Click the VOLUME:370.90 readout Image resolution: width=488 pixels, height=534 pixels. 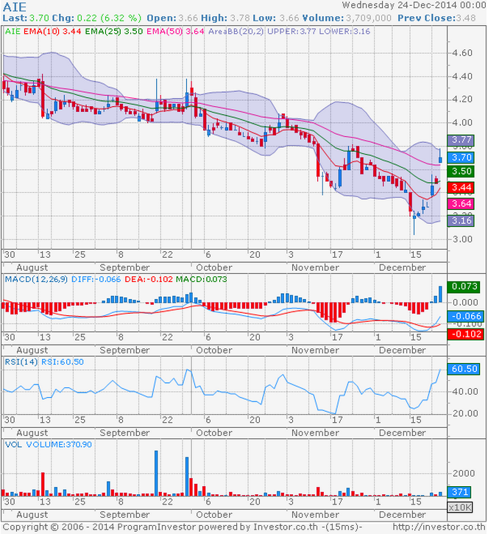click(x=59, y=445)
